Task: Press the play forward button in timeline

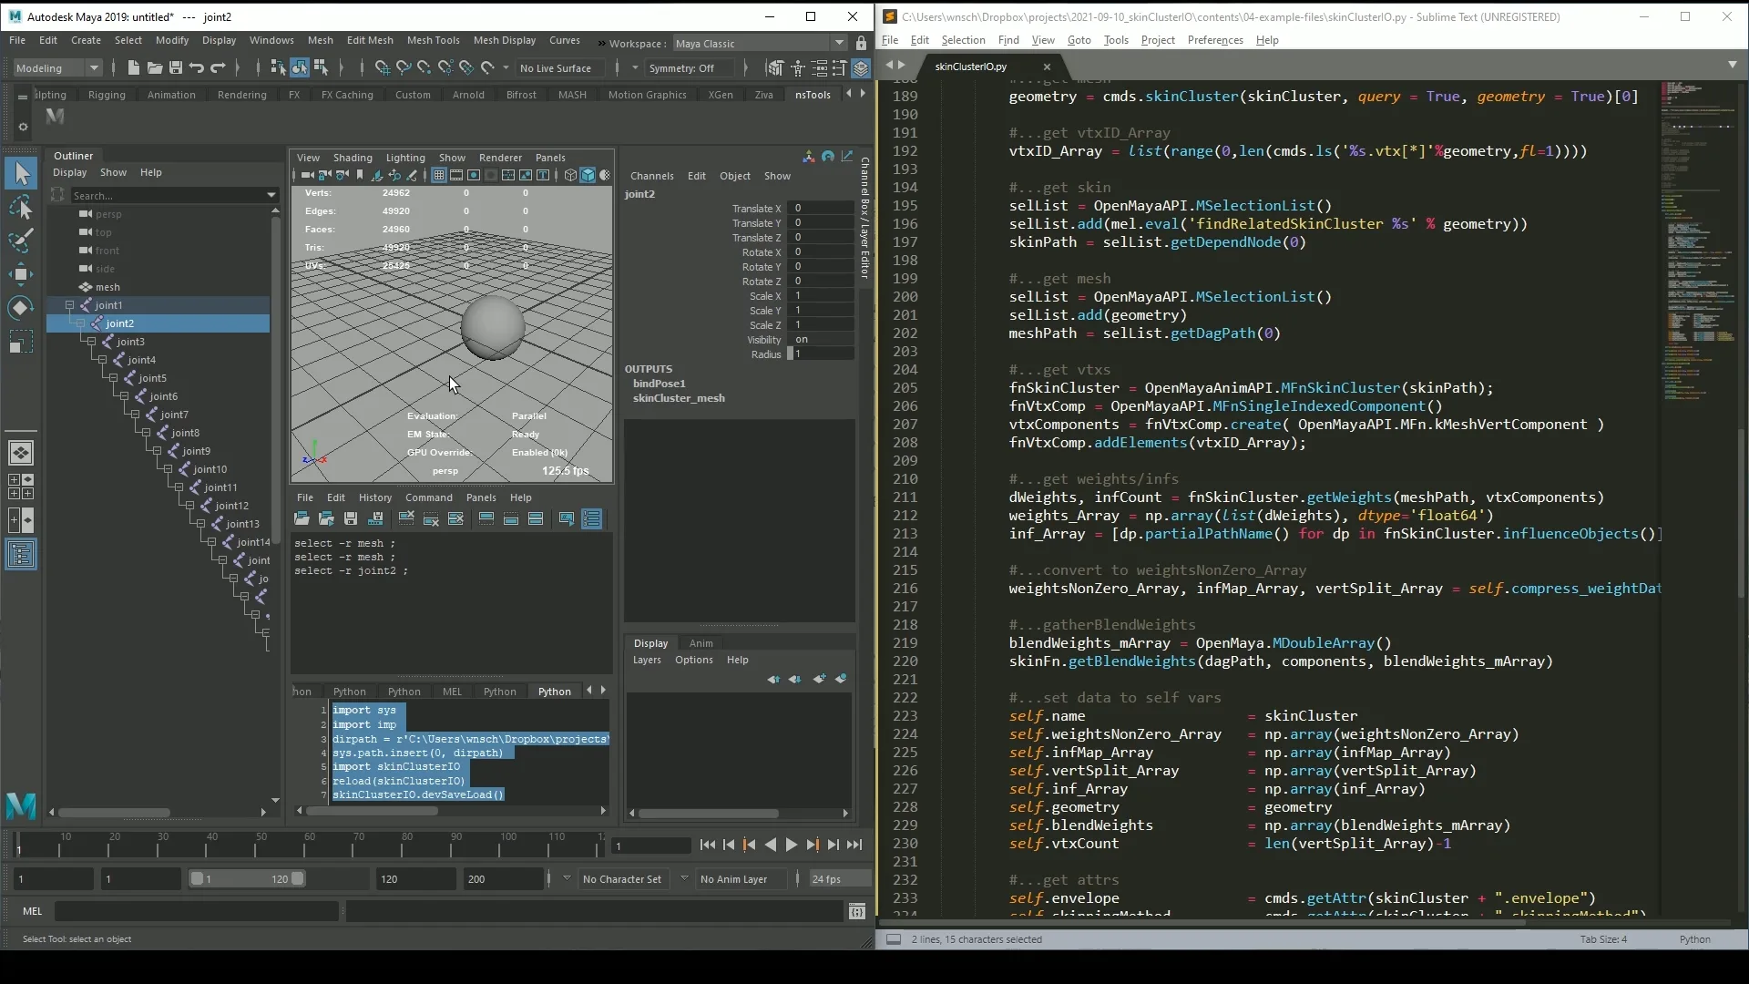Action: (x=791, y=846)
